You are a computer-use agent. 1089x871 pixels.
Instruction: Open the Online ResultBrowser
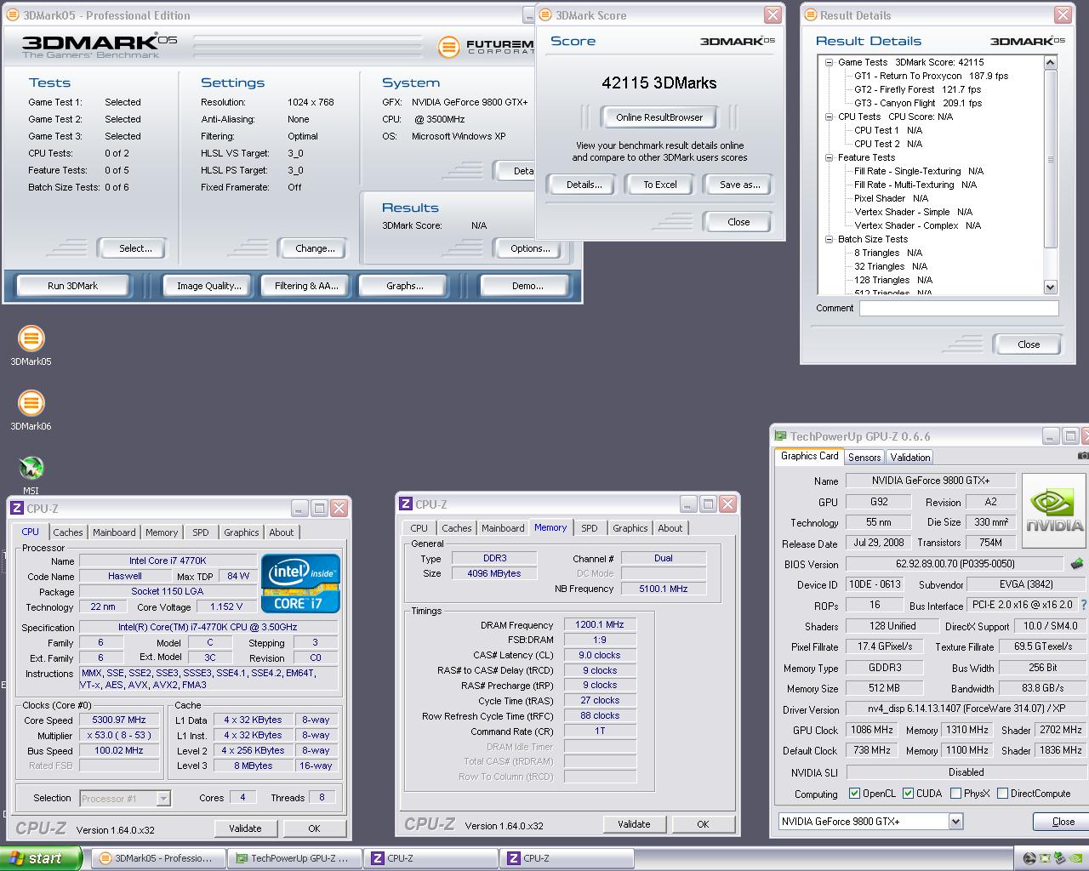[659, 117]
